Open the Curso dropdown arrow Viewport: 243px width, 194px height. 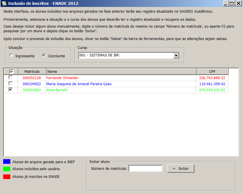tap(176, 56)
